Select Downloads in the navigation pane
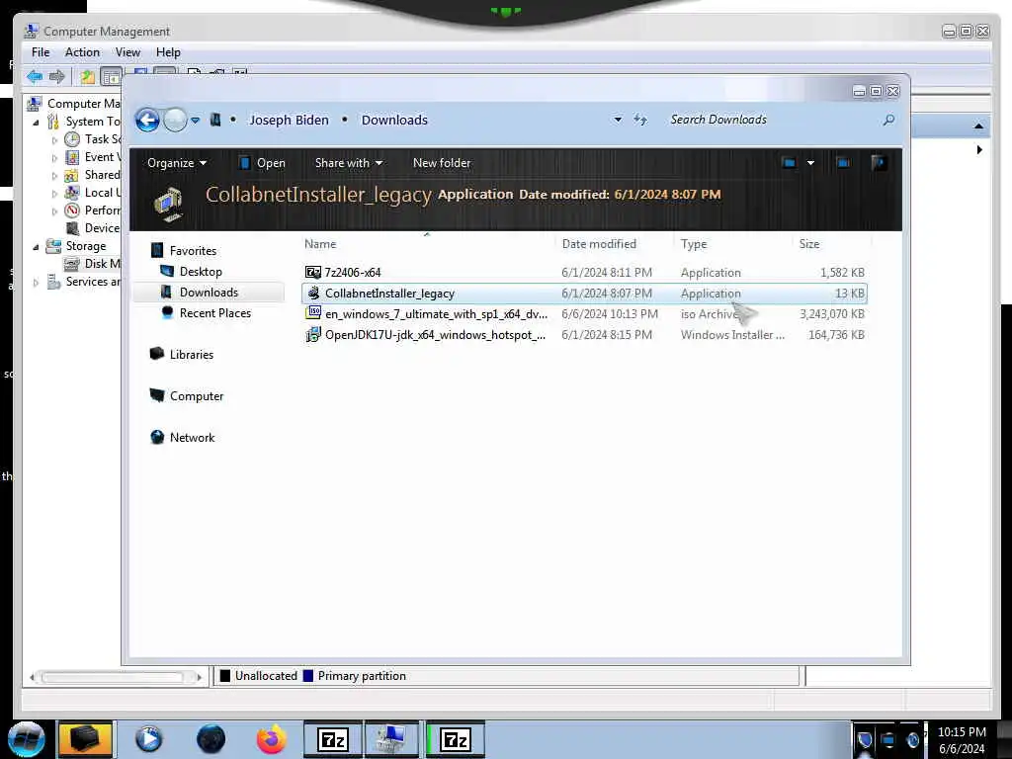 208,293
